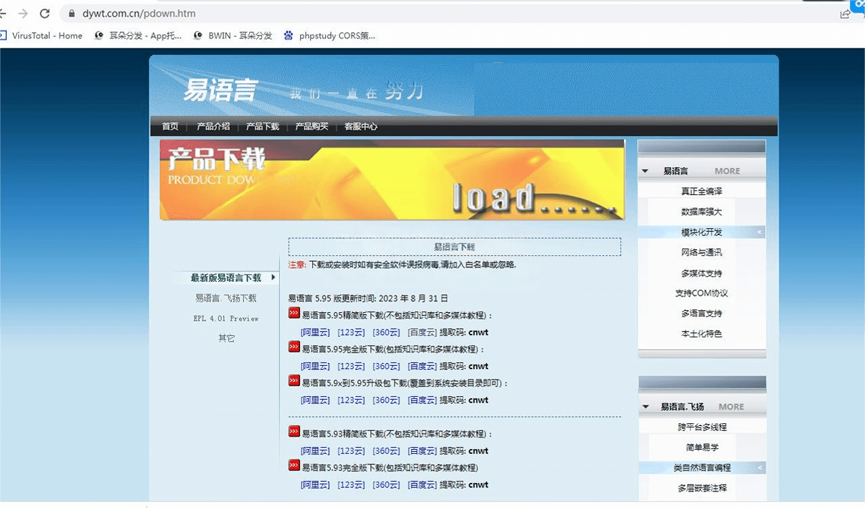865x508 pixels.
Task: Open 多媒体支持 in the sidebar
Action: [x=702, y=274]
